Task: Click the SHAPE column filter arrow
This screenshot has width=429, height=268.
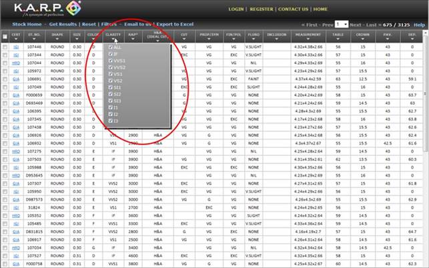Action: pos(57,39)
